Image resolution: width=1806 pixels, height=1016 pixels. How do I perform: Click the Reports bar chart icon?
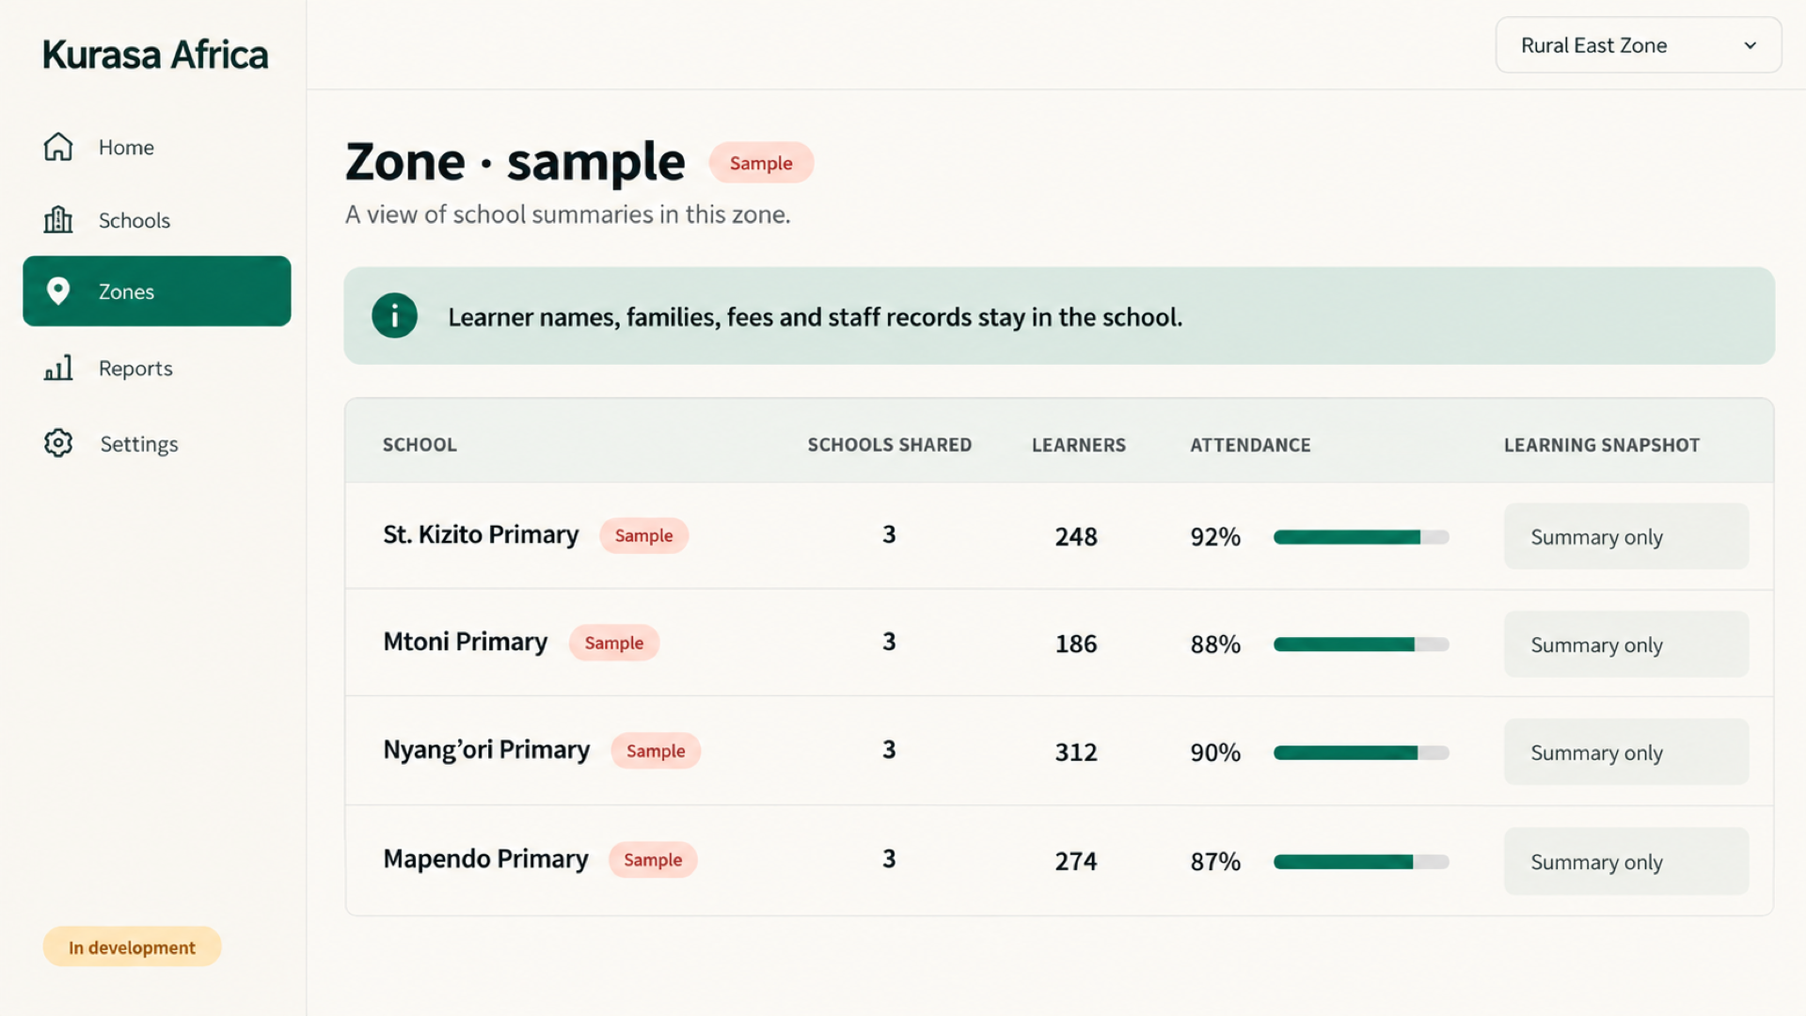pyautogui.click(x=58, y=368)
